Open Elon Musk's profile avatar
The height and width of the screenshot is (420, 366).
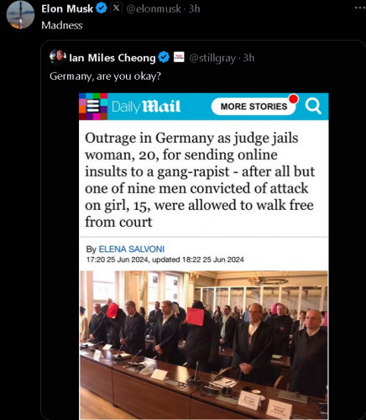(20, 14)
